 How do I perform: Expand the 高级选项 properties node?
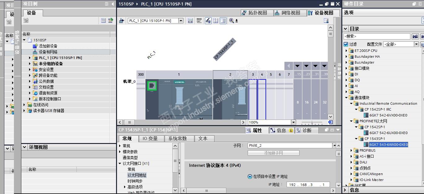(125, 187)
